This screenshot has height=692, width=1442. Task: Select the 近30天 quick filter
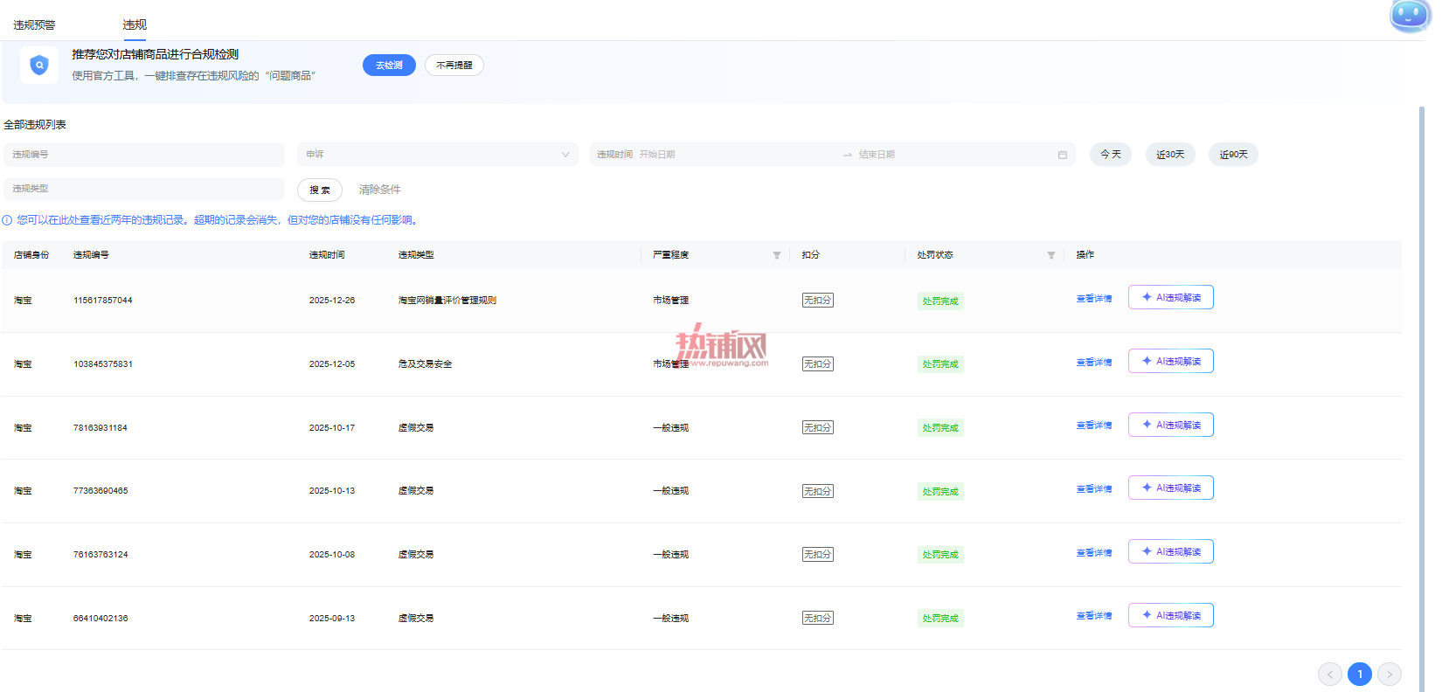[1170, 155]
